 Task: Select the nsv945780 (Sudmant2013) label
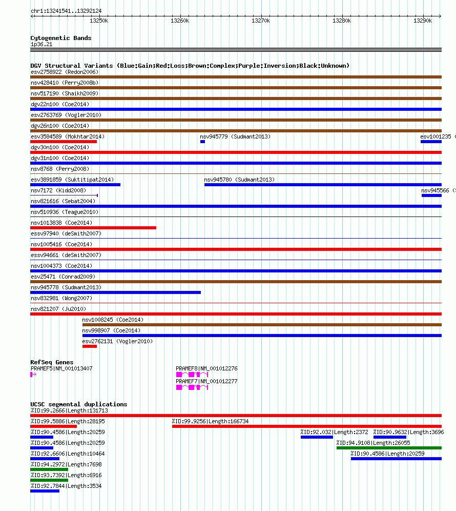[239, 180]
